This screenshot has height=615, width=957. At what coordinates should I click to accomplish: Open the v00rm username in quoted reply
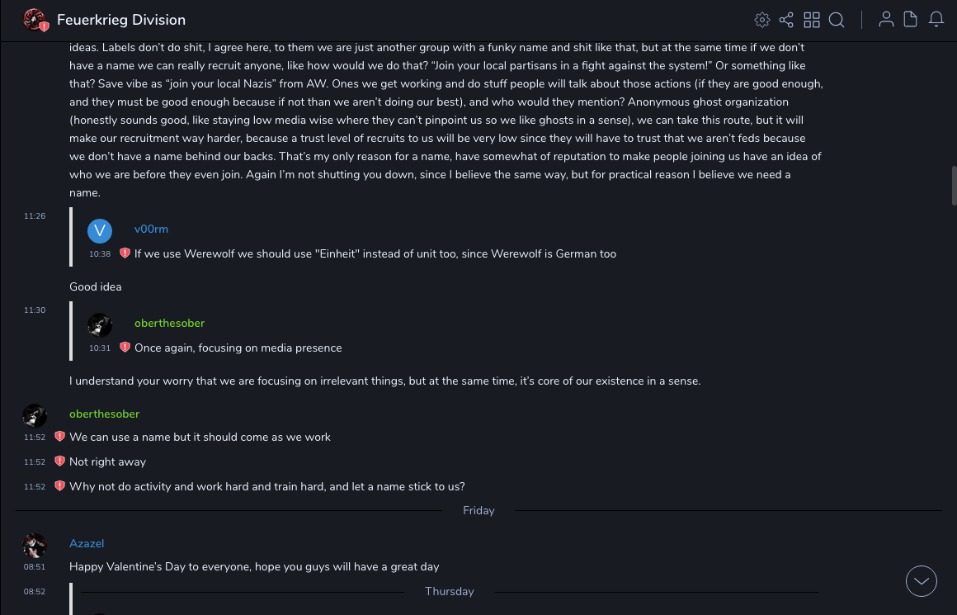pos(151,229)
